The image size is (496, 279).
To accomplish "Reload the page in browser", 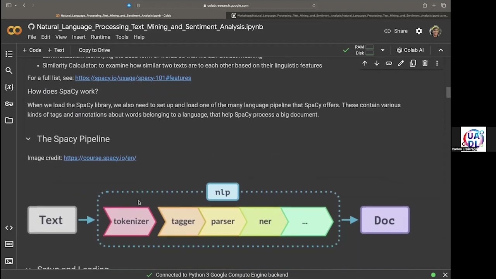I will tap(314, 5).
